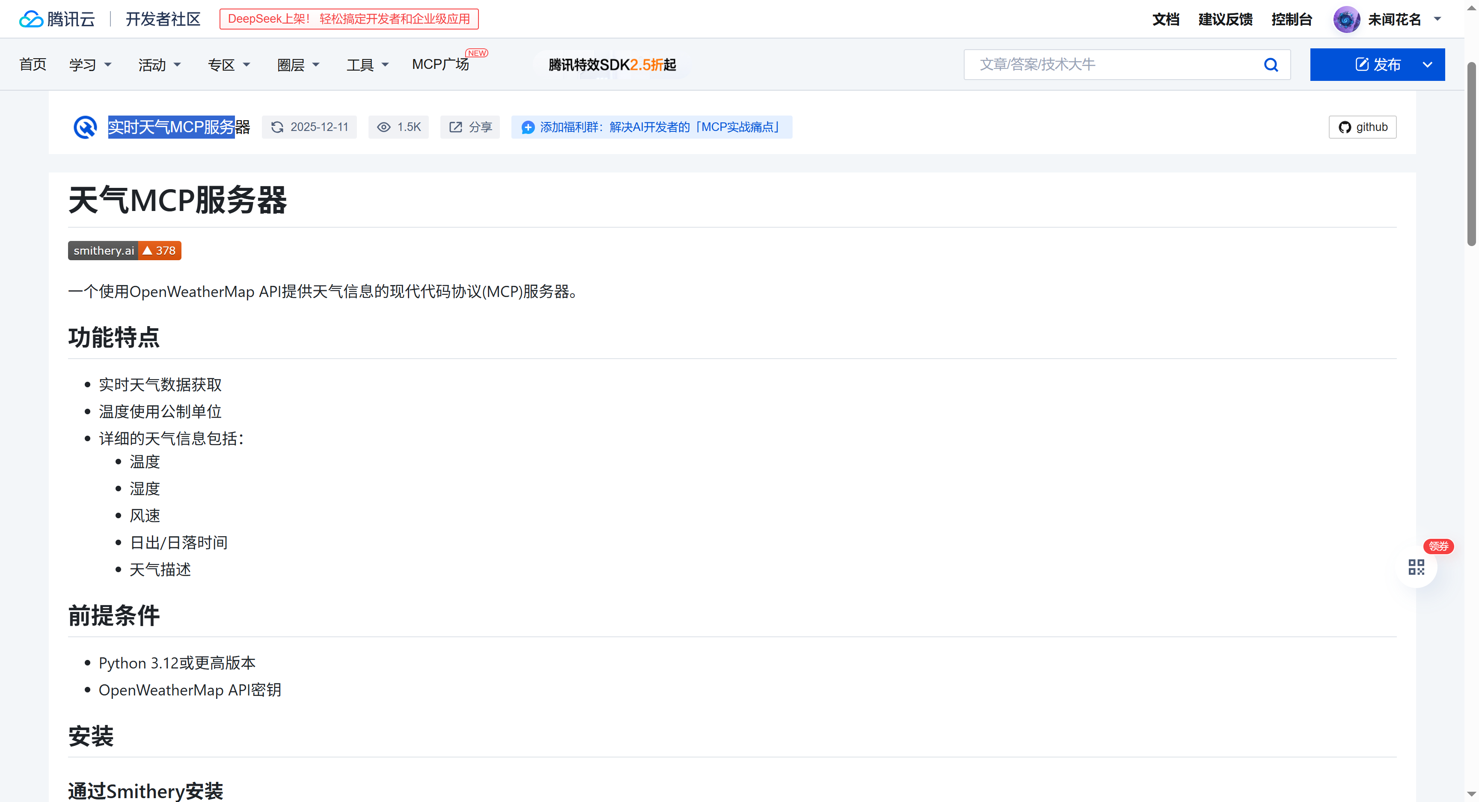Viewport: 1479px width, 802px height.
Task: Click the search magnifier icon
Action: point(1271,65)
